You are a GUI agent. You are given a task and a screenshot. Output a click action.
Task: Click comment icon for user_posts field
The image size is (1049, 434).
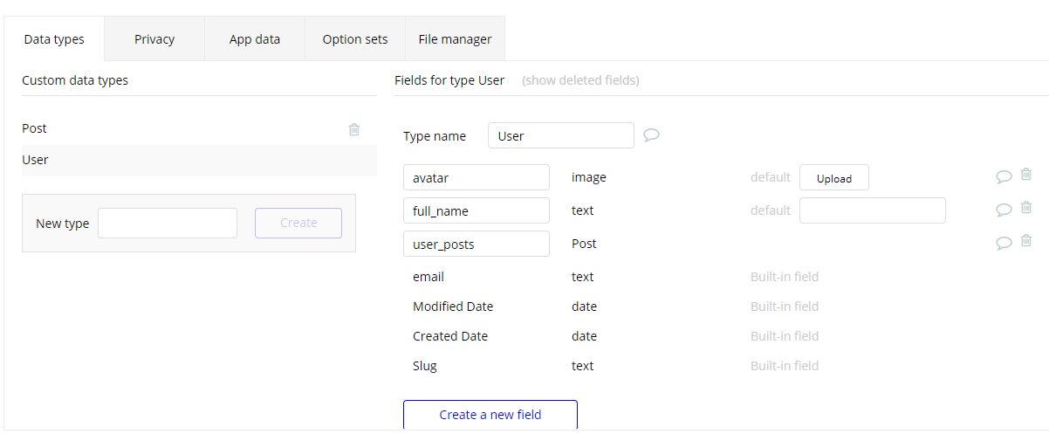pyautogui.click(x=1004, y=243)
